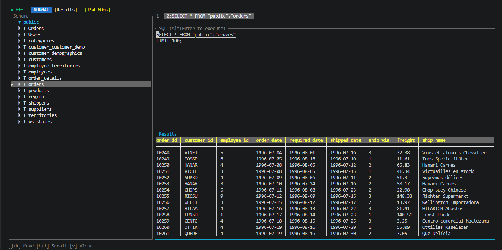Viewport: 502px width, 250px height.
Task: Click the order_id column header
Action: 167,140
